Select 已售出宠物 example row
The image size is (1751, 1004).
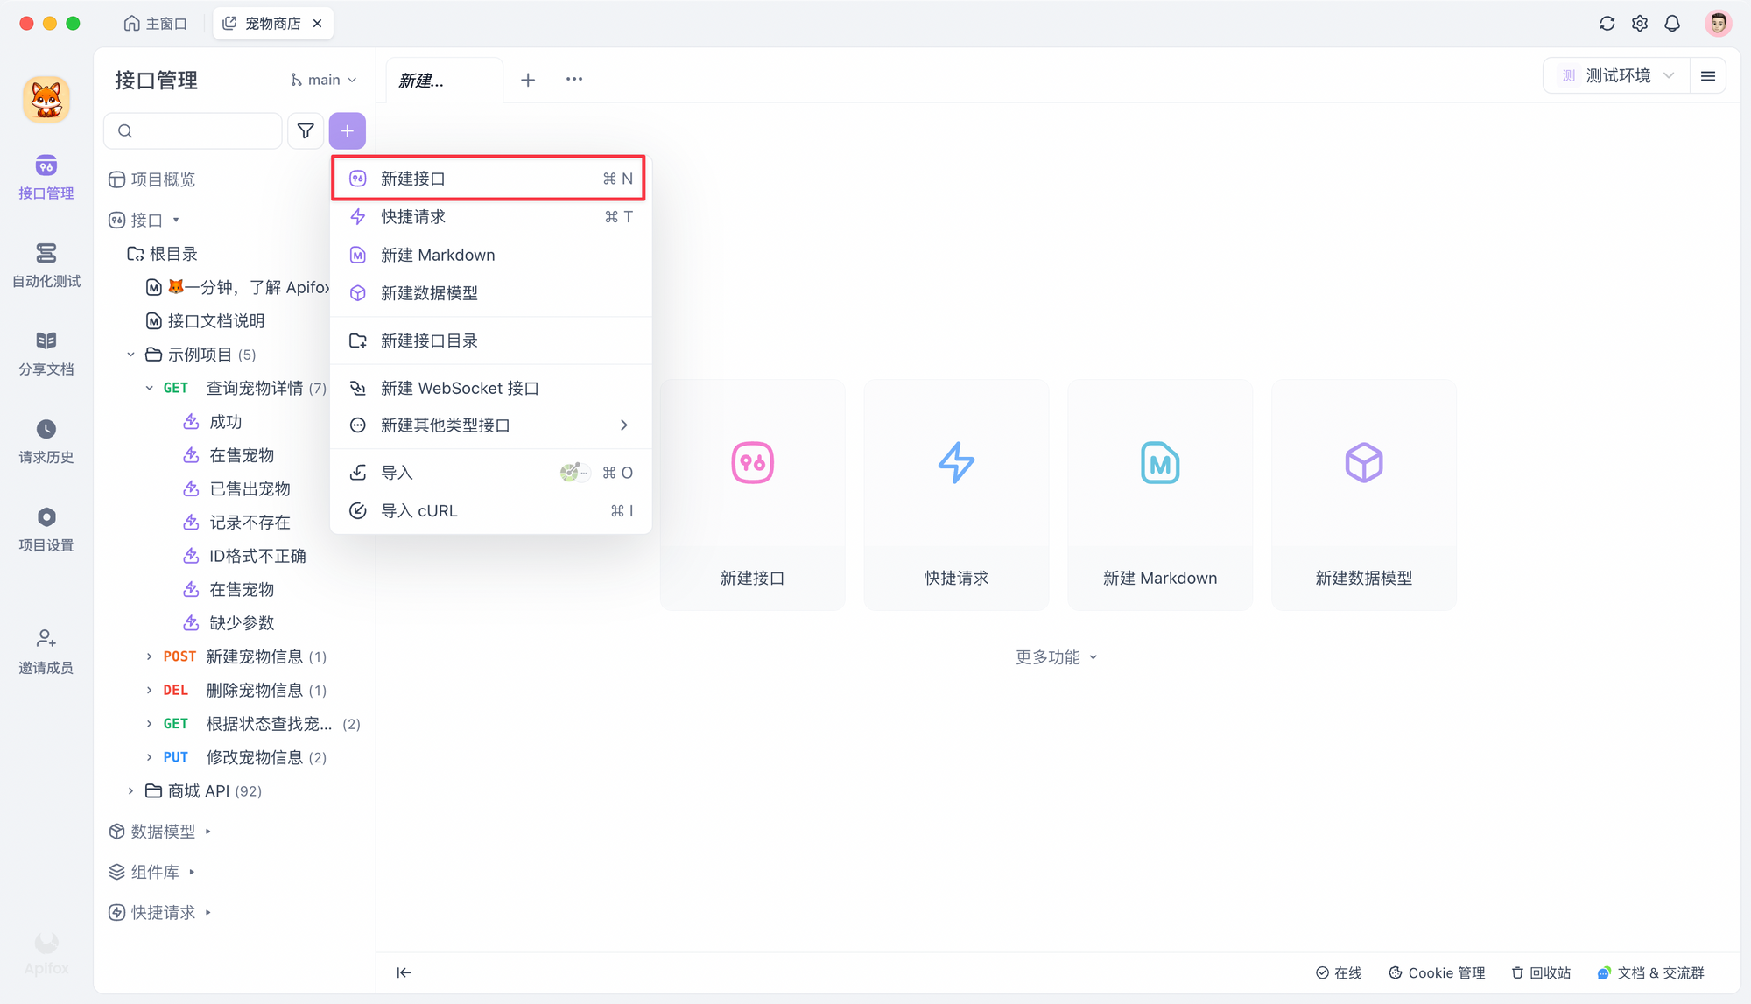click(x=236, y=488)
